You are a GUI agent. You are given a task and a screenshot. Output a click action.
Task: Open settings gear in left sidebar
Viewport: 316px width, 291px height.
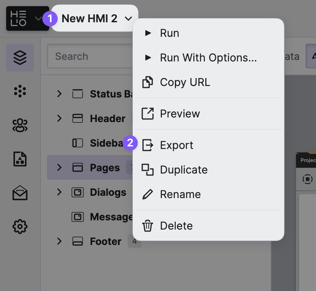point(20,227)
